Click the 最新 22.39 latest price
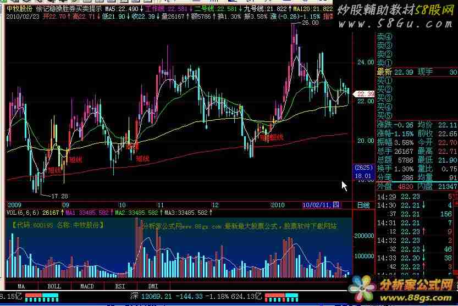 tap(395, 72)
